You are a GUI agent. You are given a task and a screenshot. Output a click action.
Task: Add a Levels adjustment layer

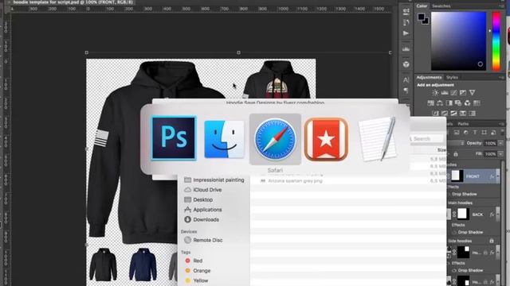point(445,93)
